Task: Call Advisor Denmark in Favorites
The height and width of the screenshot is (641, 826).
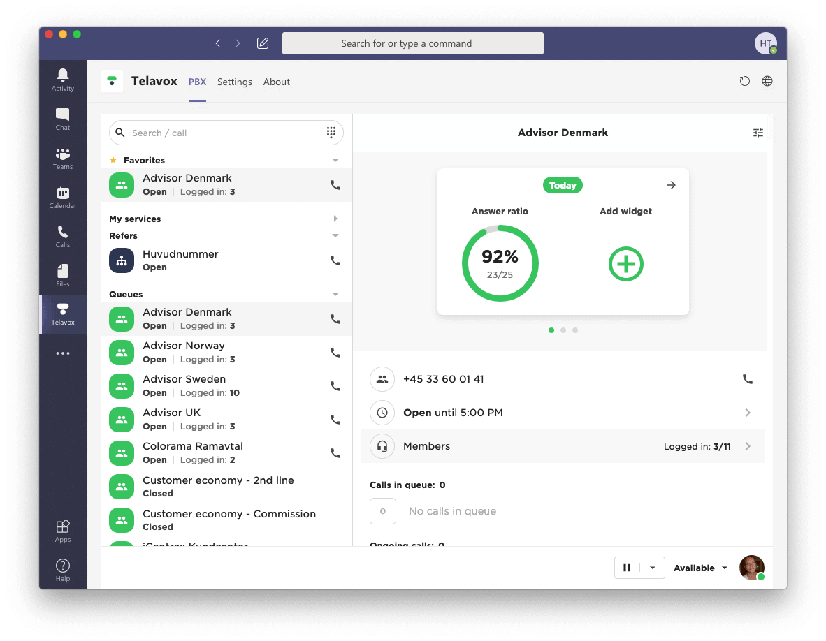Action: coord(335,185)
